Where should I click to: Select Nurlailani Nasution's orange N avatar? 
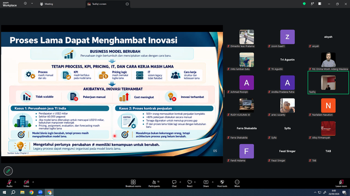coord(328,106)
